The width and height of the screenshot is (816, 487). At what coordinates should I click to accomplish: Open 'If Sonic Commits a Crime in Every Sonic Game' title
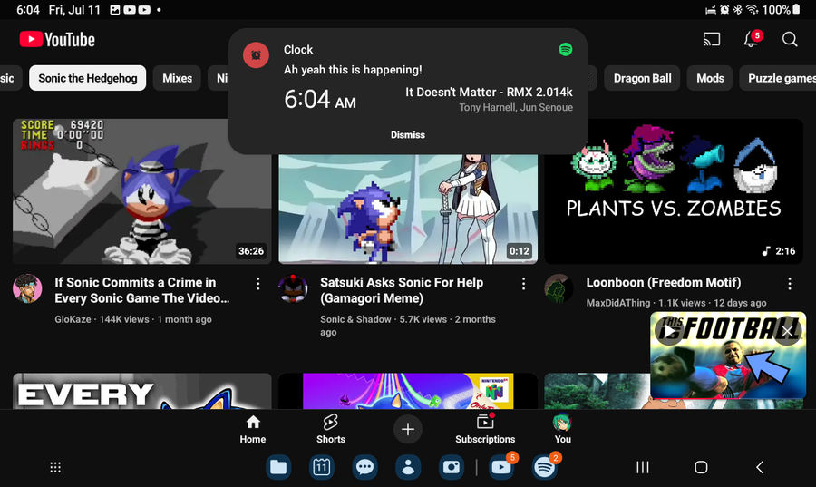click(x=142, y=290)
